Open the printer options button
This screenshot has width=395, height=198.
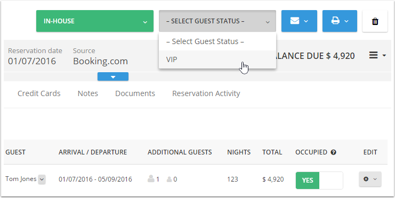pyautogui.click(x=340, y=21)
